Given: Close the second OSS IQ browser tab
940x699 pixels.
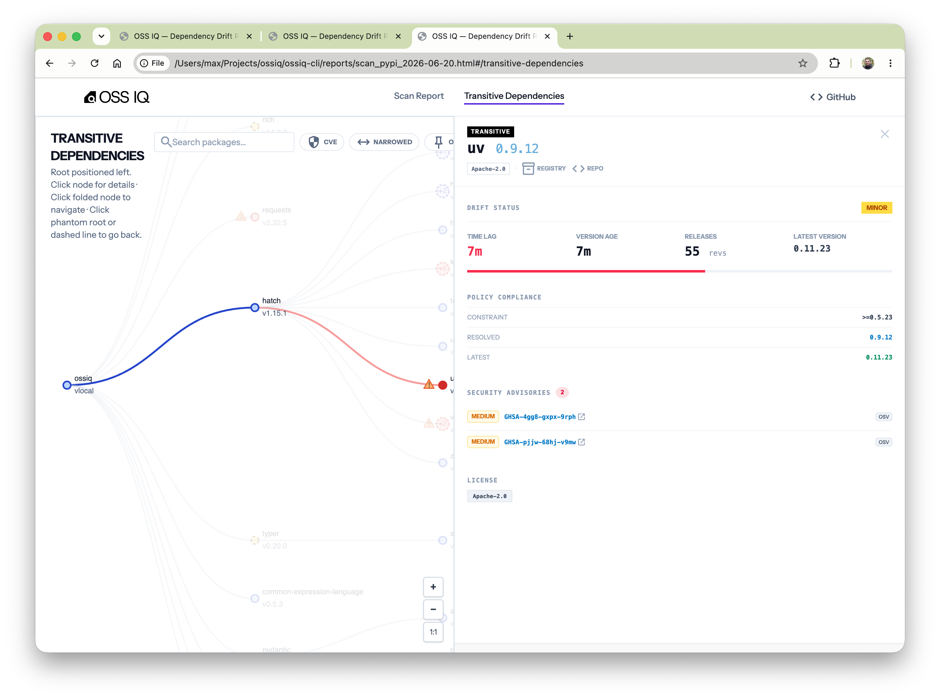Looking at the screenshot, I should [x=398, y=36].
